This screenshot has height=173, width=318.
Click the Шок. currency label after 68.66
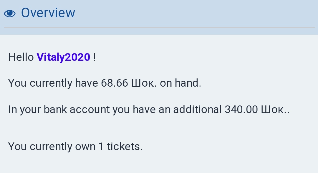click(x=144, y=83)
